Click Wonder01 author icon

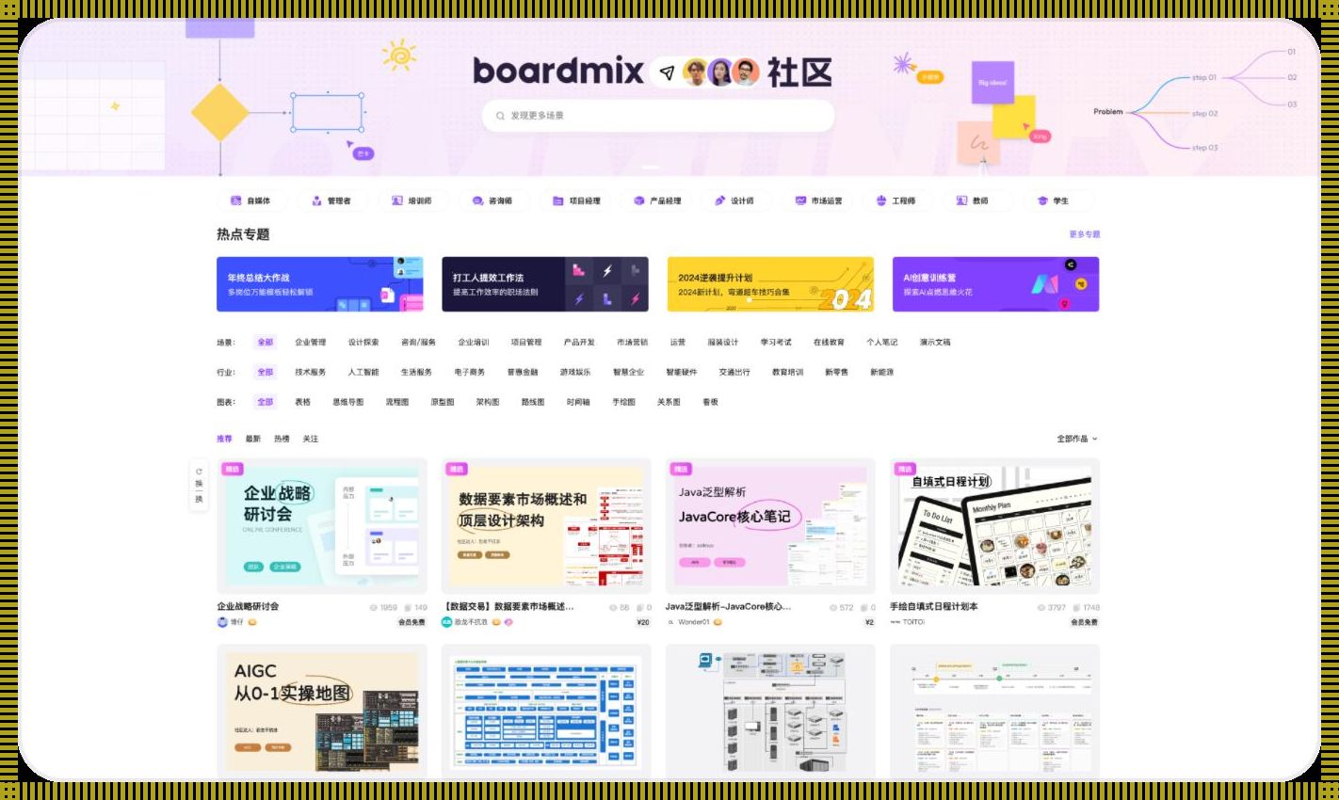tap(671, 622)
